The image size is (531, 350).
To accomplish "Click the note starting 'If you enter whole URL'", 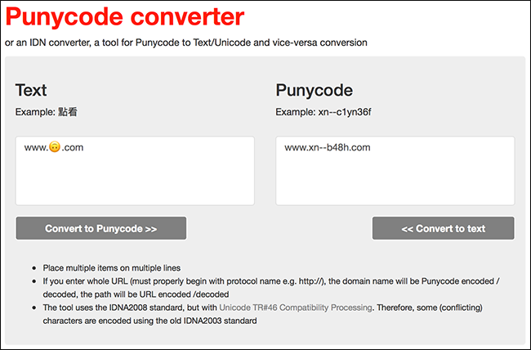I will point(271,288).
